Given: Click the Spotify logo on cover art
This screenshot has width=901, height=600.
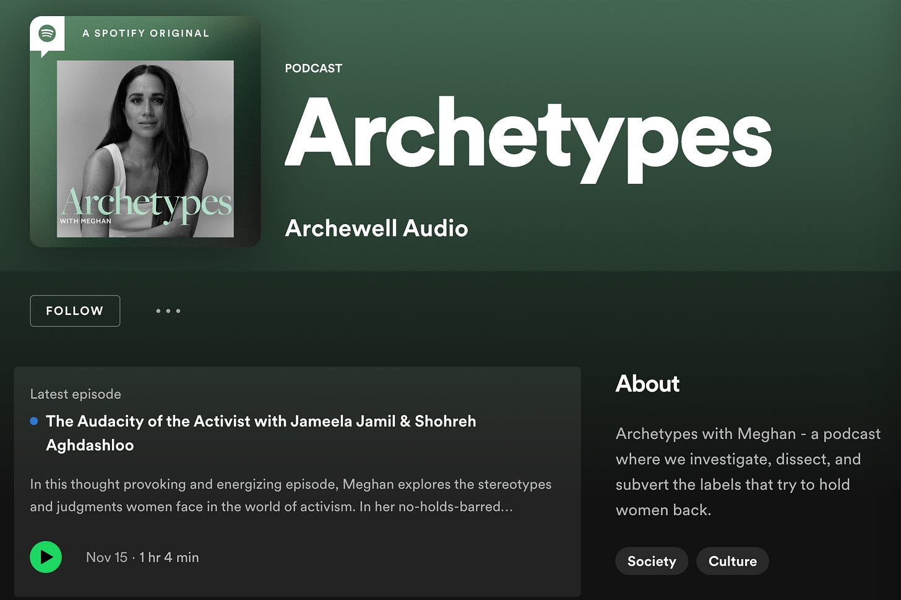Looking at the screenshot, I should point(47,33).
